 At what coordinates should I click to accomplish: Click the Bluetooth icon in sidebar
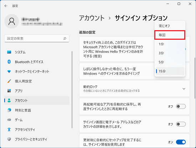9,62
